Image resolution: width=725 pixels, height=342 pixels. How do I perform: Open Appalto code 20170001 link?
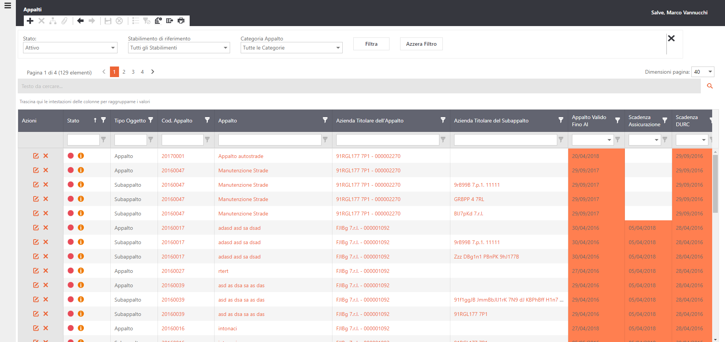(x=173, y=156)
